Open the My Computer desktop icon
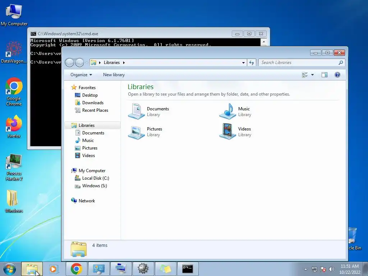The image size is (368, 276). [14, 15]
